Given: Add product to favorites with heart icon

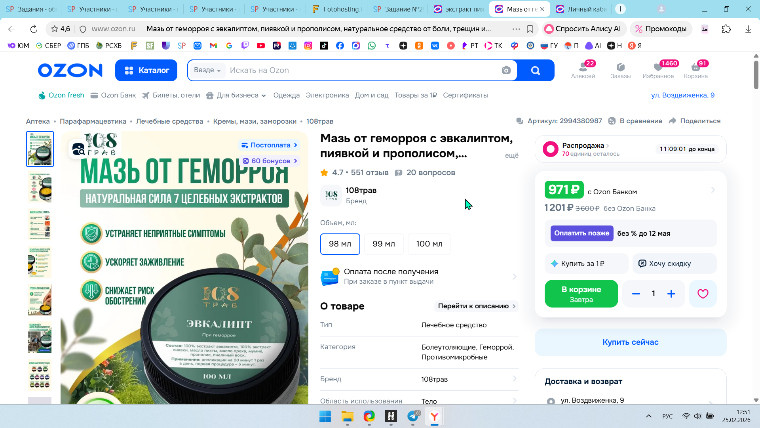Looking at the screenshot, I should click(703, 294).
